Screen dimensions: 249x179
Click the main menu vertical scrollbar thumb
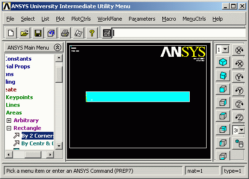tap(59, 75)
